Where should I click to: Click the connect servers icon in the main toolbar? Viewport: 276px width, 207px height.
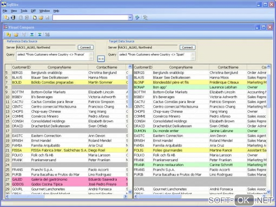7,17
